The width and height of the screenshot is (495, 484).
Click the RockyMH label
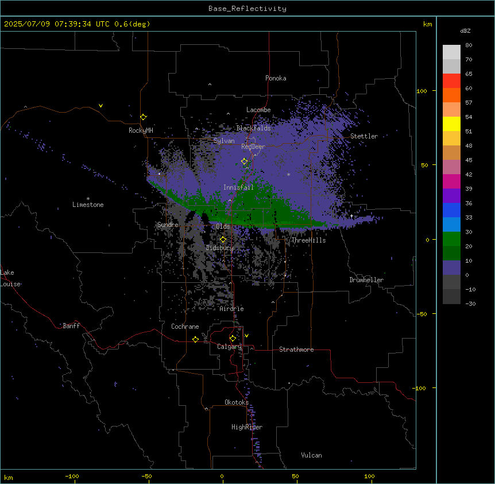coord(141,130)
